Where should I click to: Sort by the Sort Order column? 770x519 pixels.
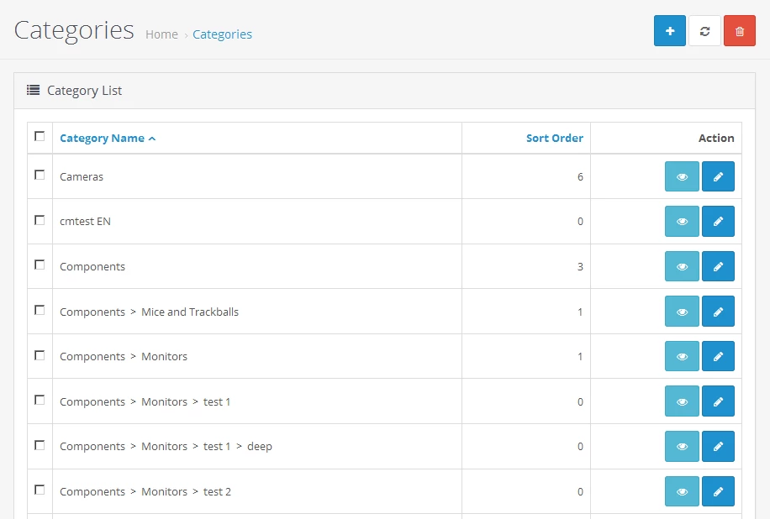click(555, 139)
